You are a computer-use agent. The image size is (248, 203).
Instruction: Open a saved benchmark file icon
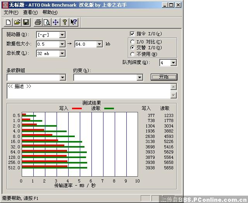(17, 22)
